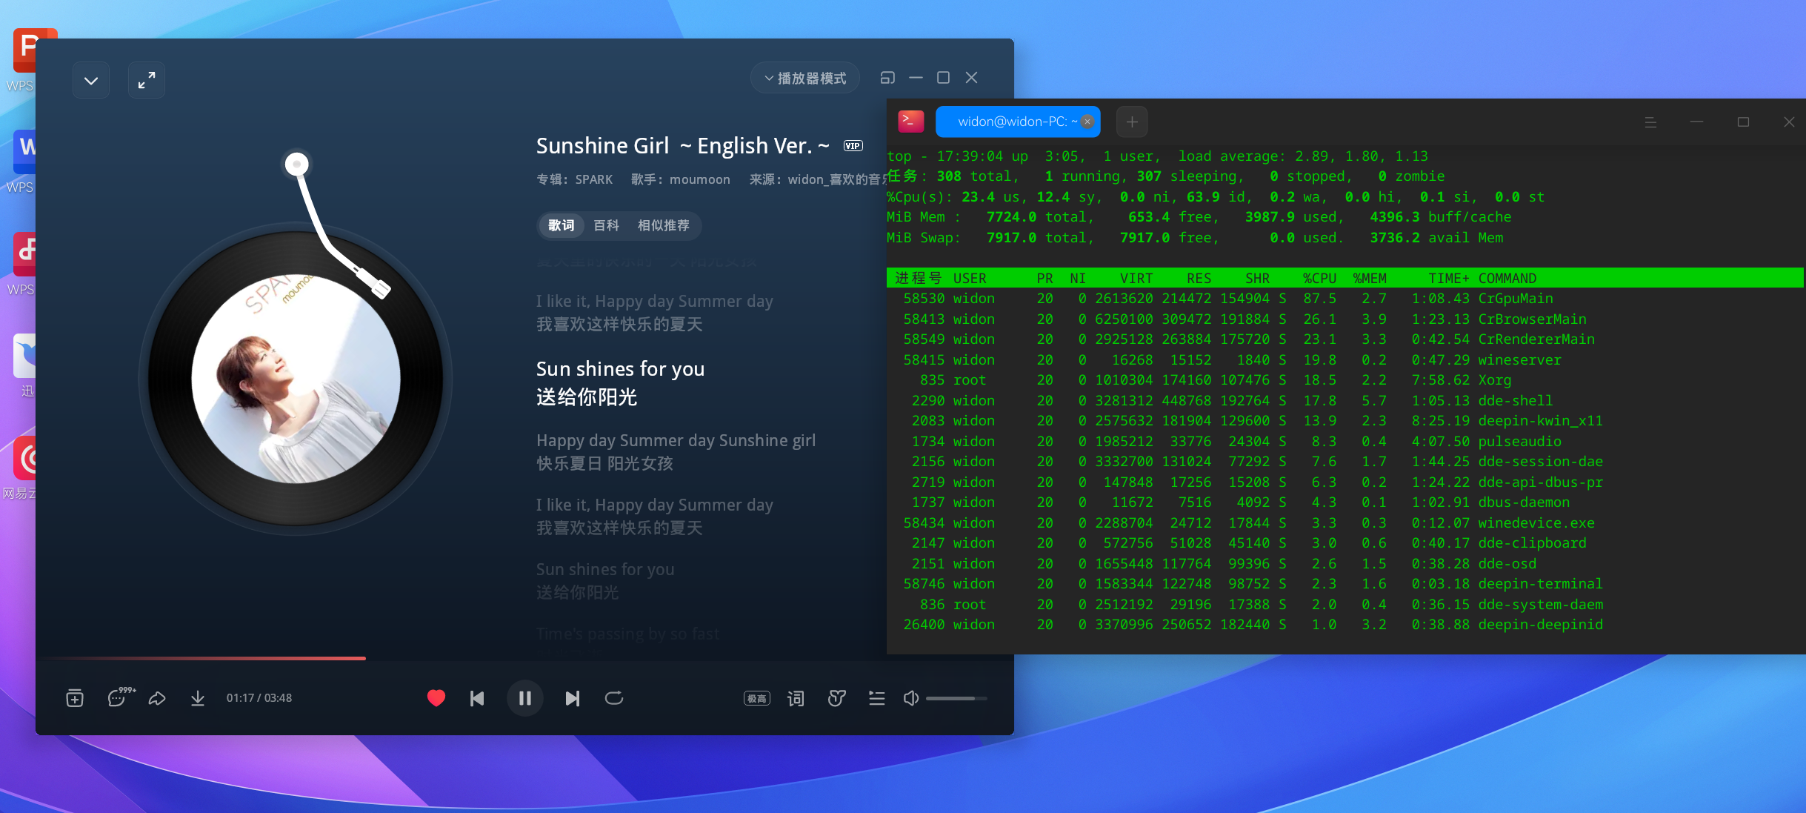The image size is (1806, 813).
Task: Close the widon@widon-PC terminal tab
Action: 1087,122
